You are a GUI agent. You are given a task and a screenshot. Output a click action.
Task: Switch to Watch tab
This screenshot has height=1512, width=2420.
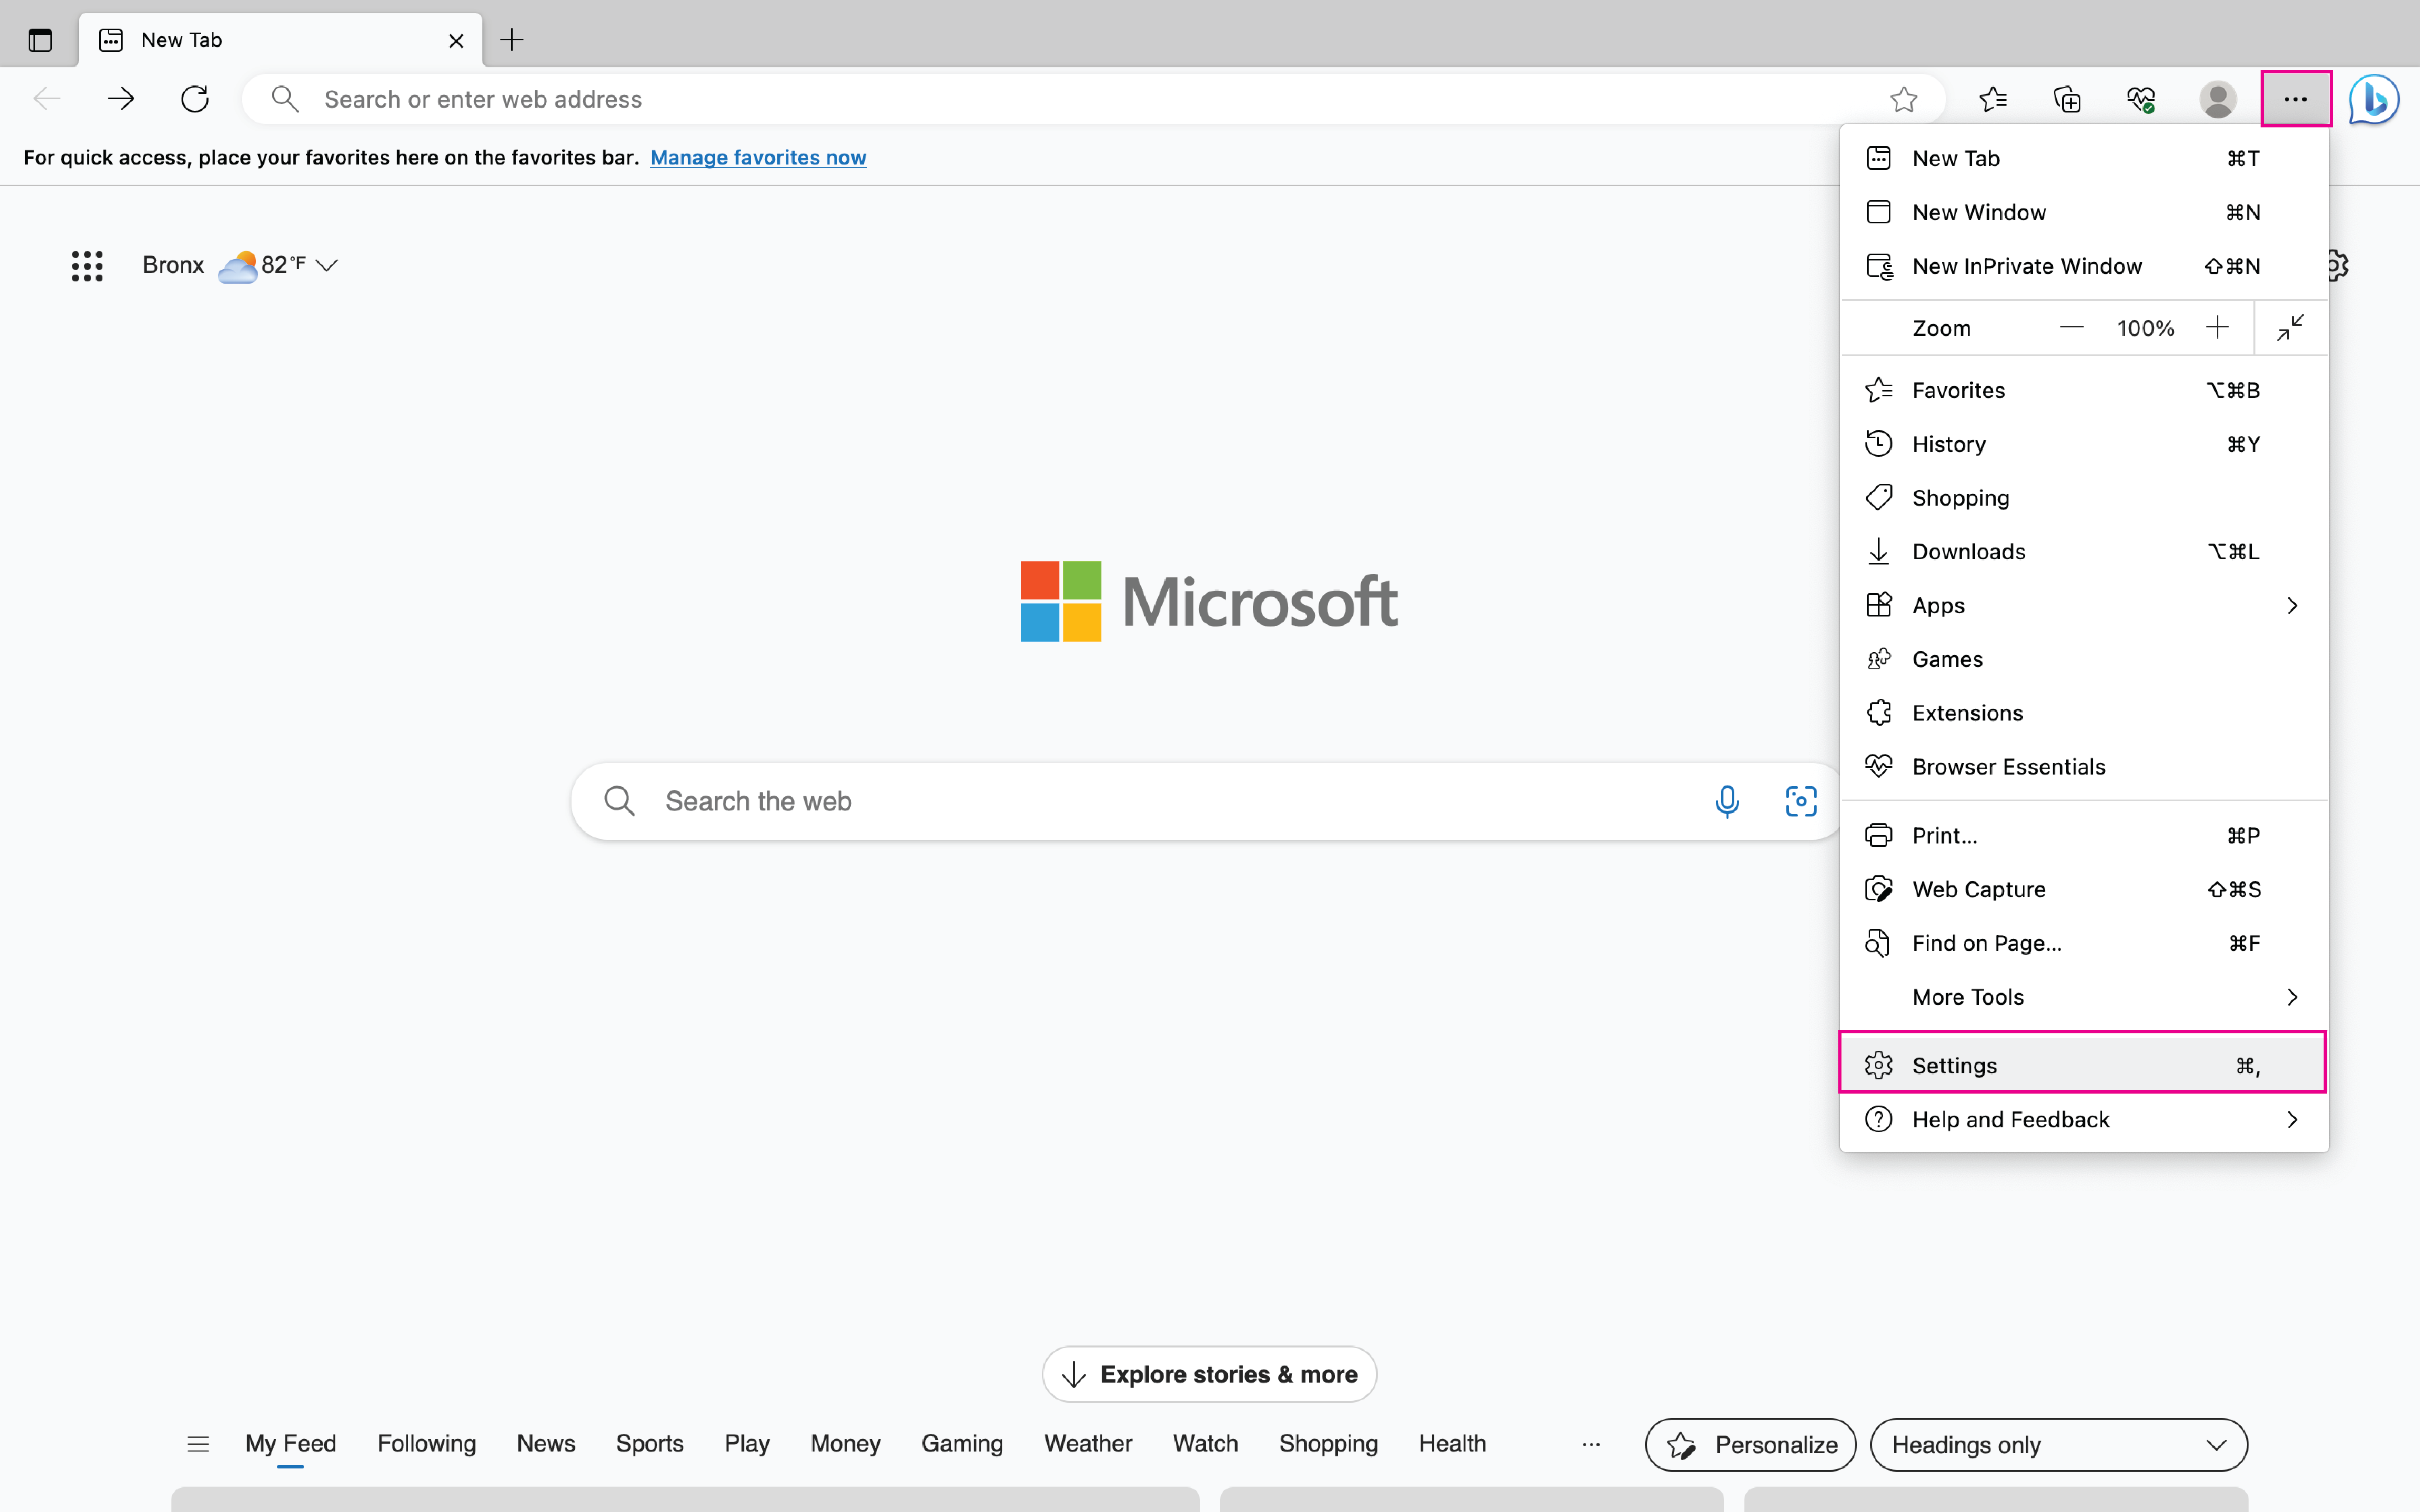point(1205,1443)
